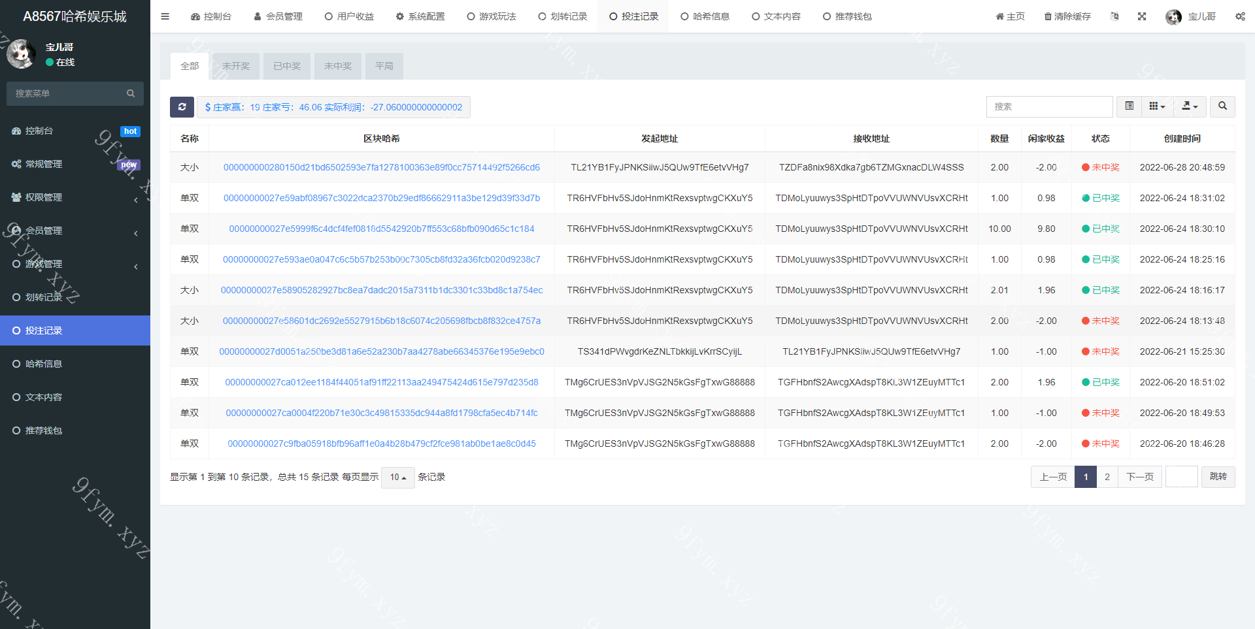1255x629 pixels.
Task: Switch to the 未开奖 tab
Action: [x=236, y=66]
